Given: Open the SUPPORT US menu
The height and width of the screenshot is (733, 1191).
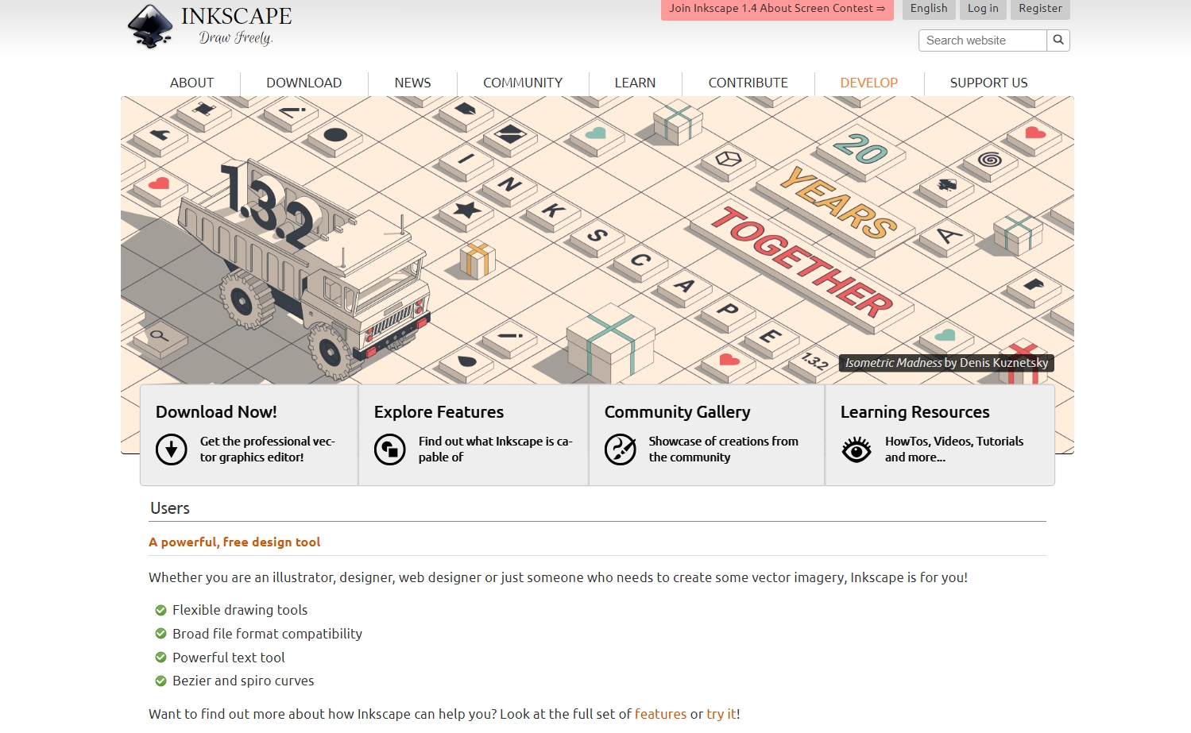Looking at the screenshot, I should click(988, 83).
